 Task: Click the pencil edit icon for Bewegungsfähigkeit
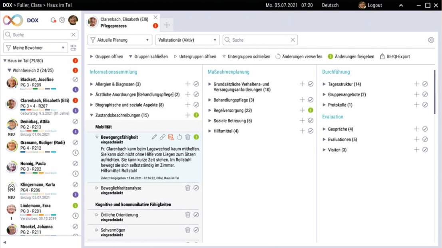click(x=154, y=137)
